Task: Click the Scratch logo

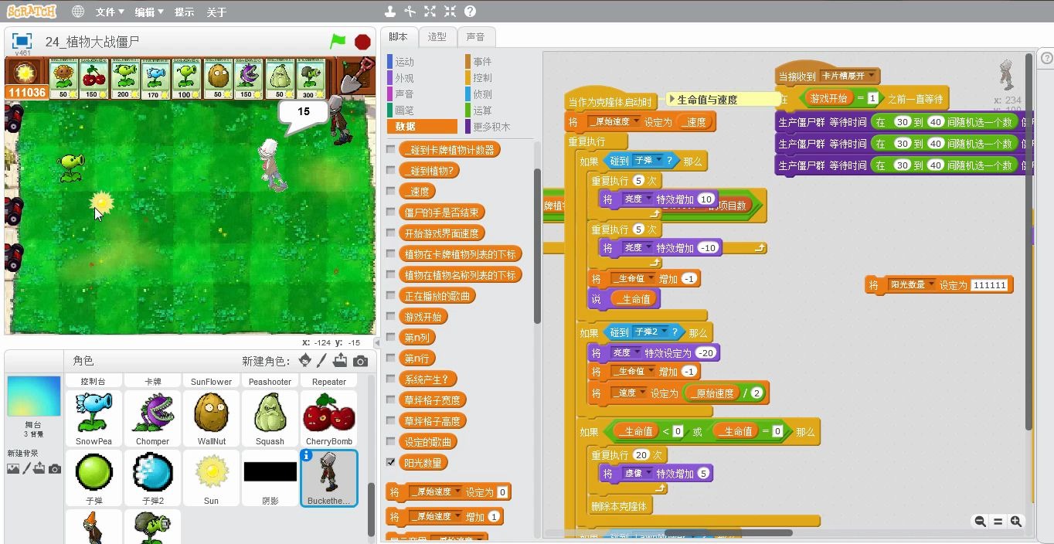Action: pos(31,12)
